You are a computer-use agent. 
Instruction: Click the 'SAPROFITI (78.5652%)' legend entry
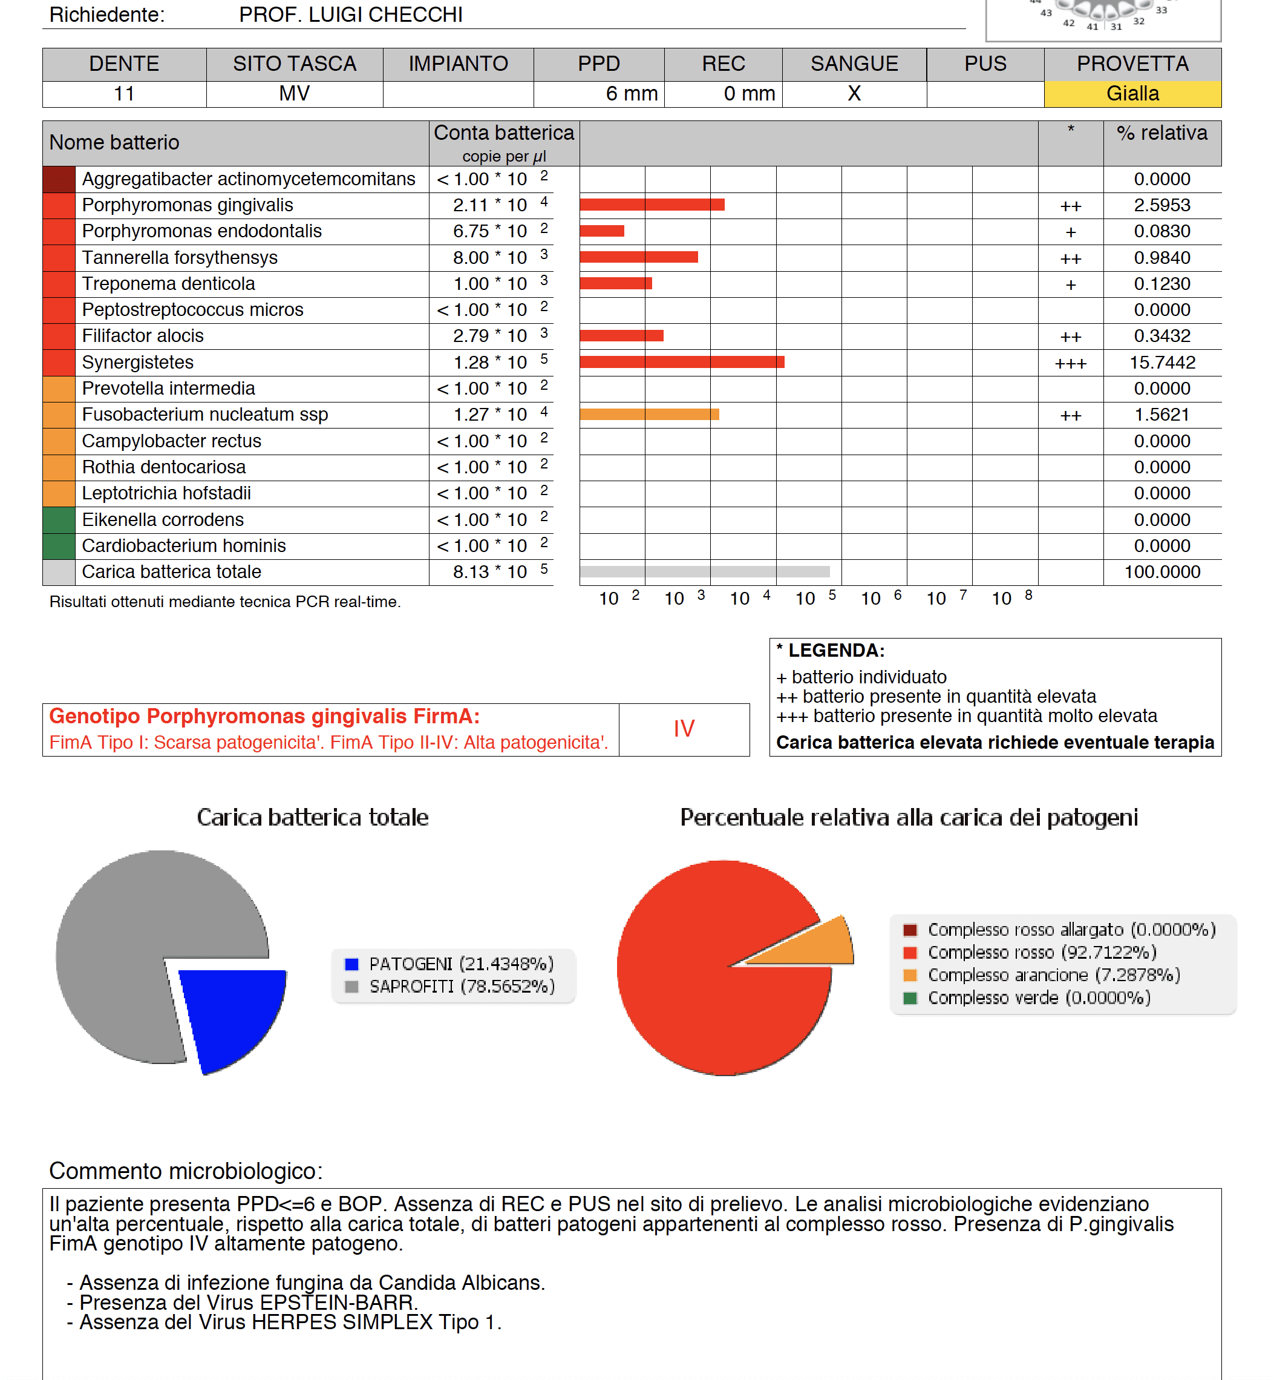click(449, 986)
